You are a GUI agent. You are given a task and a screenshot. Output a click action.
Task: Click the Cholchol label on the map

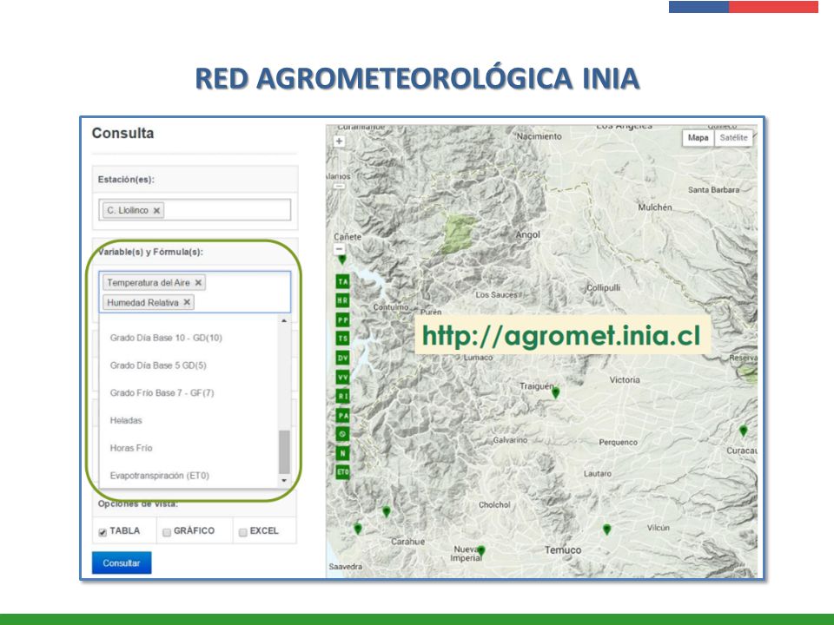[x=494, y=505]
